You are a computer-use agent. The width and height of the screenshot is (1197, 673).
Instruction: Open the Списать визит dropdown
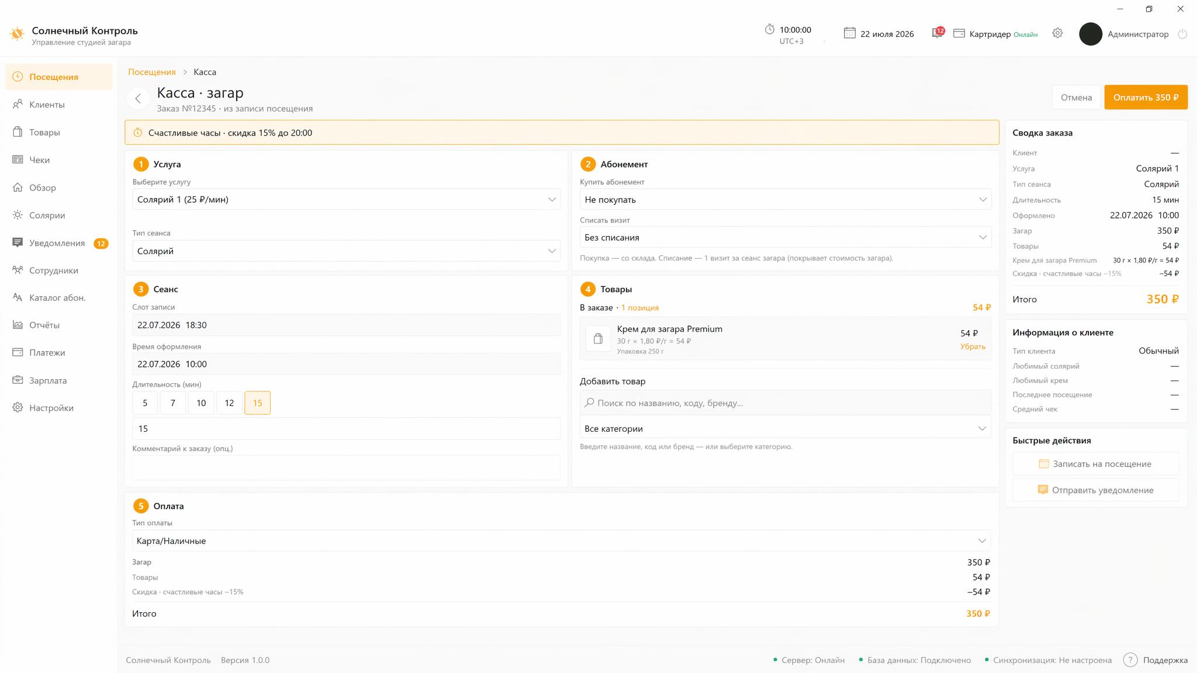[785, 237]
